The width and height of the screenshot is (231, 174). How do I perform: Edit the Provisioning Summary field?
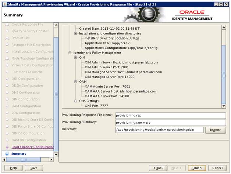171,123
